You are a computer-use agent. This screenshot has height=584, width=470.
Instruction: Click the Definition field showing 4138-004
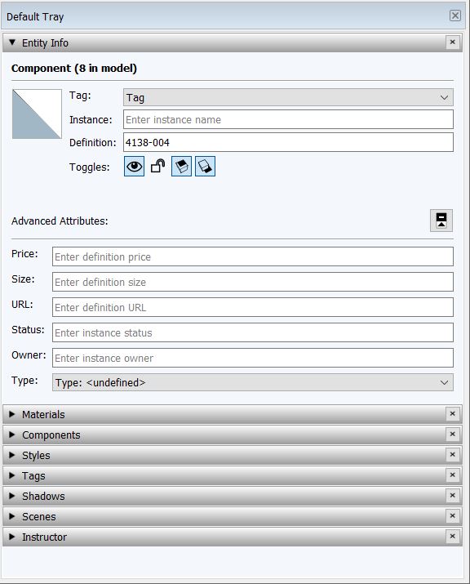tap(288, 142)
